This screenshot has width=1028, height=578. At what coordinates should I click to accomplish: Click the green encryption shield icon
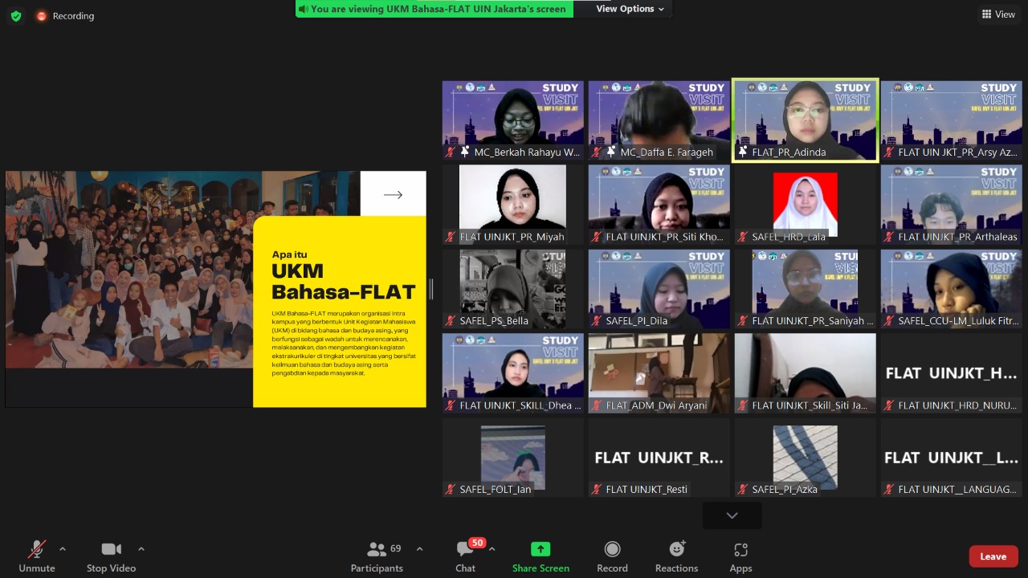[16, 16]
